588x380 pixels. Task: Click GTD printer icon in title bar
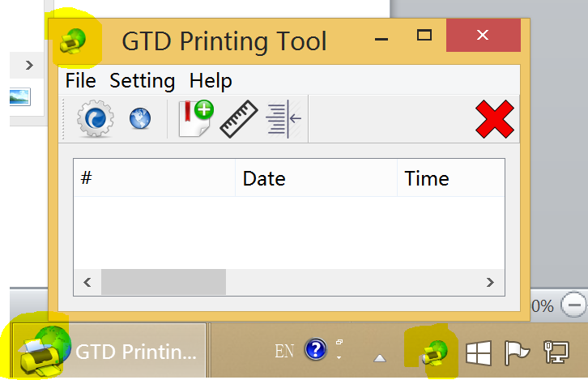click(73, 41)
